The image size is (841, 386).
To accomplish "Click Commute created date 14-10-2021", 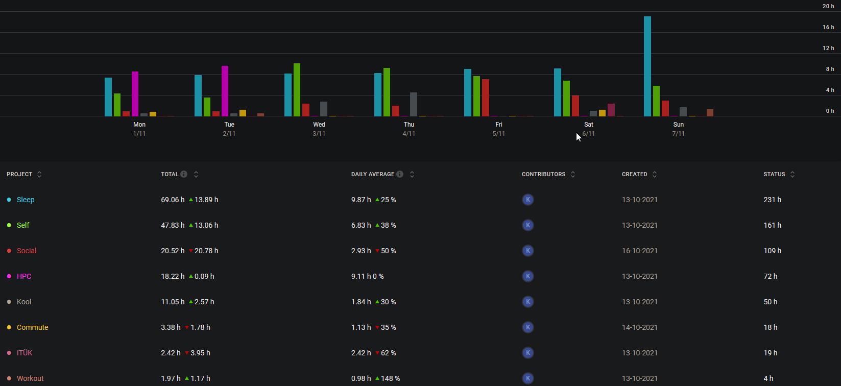I will click(x=640, y=327).
